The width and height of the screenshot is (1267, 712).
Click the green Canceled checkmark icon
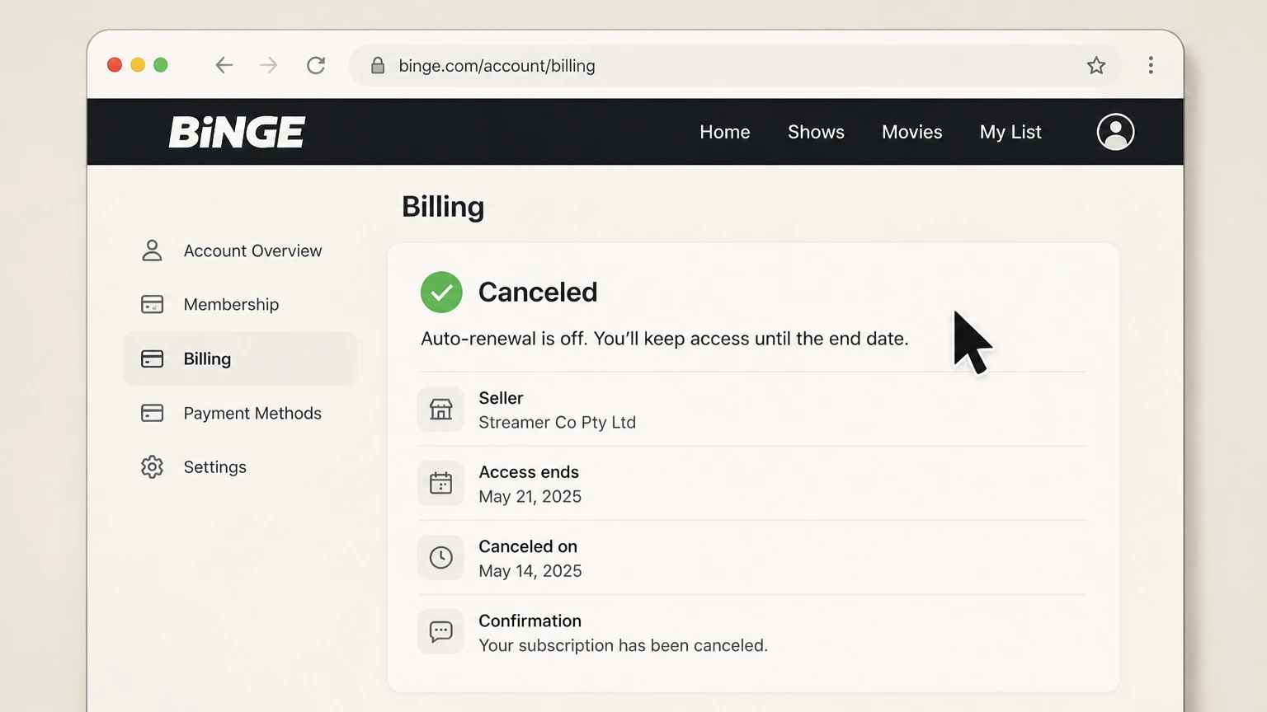(x=441, y=292)
